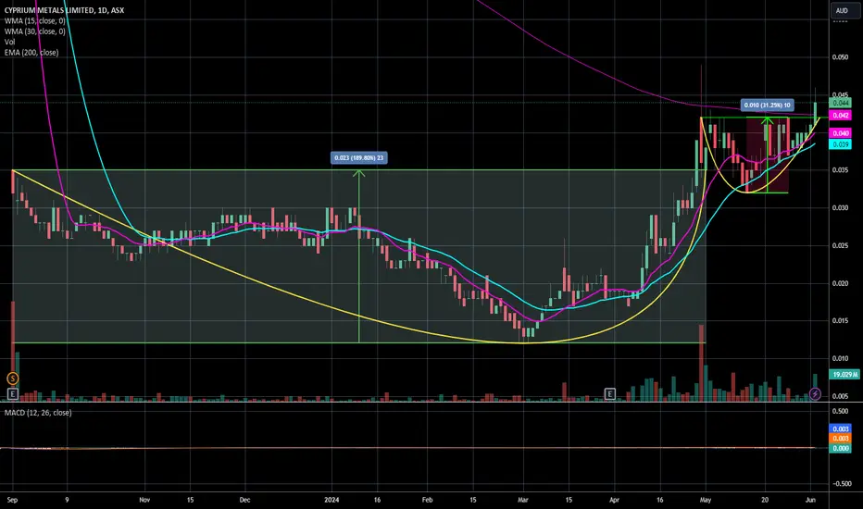The height and width of the screenshot is (509, 863).
Task: Click the 0.035 price axis value
Action: tap(841, 170)
